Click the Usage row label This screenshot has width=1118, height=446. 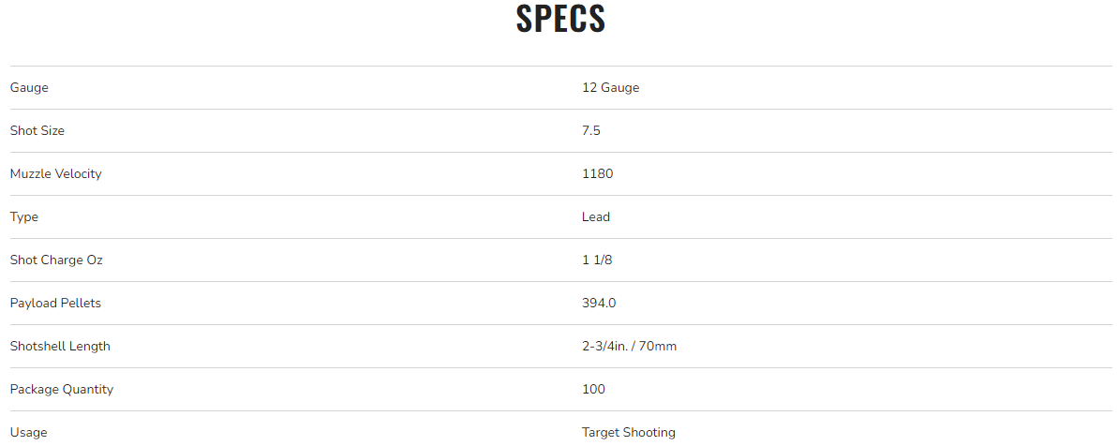28,433
